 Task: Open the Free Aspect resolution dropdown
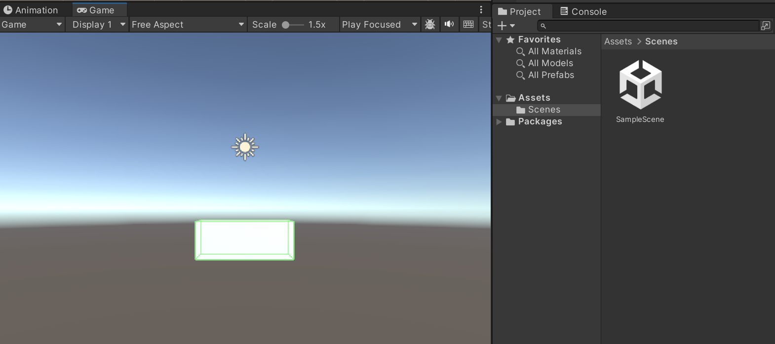click(188, 25)
